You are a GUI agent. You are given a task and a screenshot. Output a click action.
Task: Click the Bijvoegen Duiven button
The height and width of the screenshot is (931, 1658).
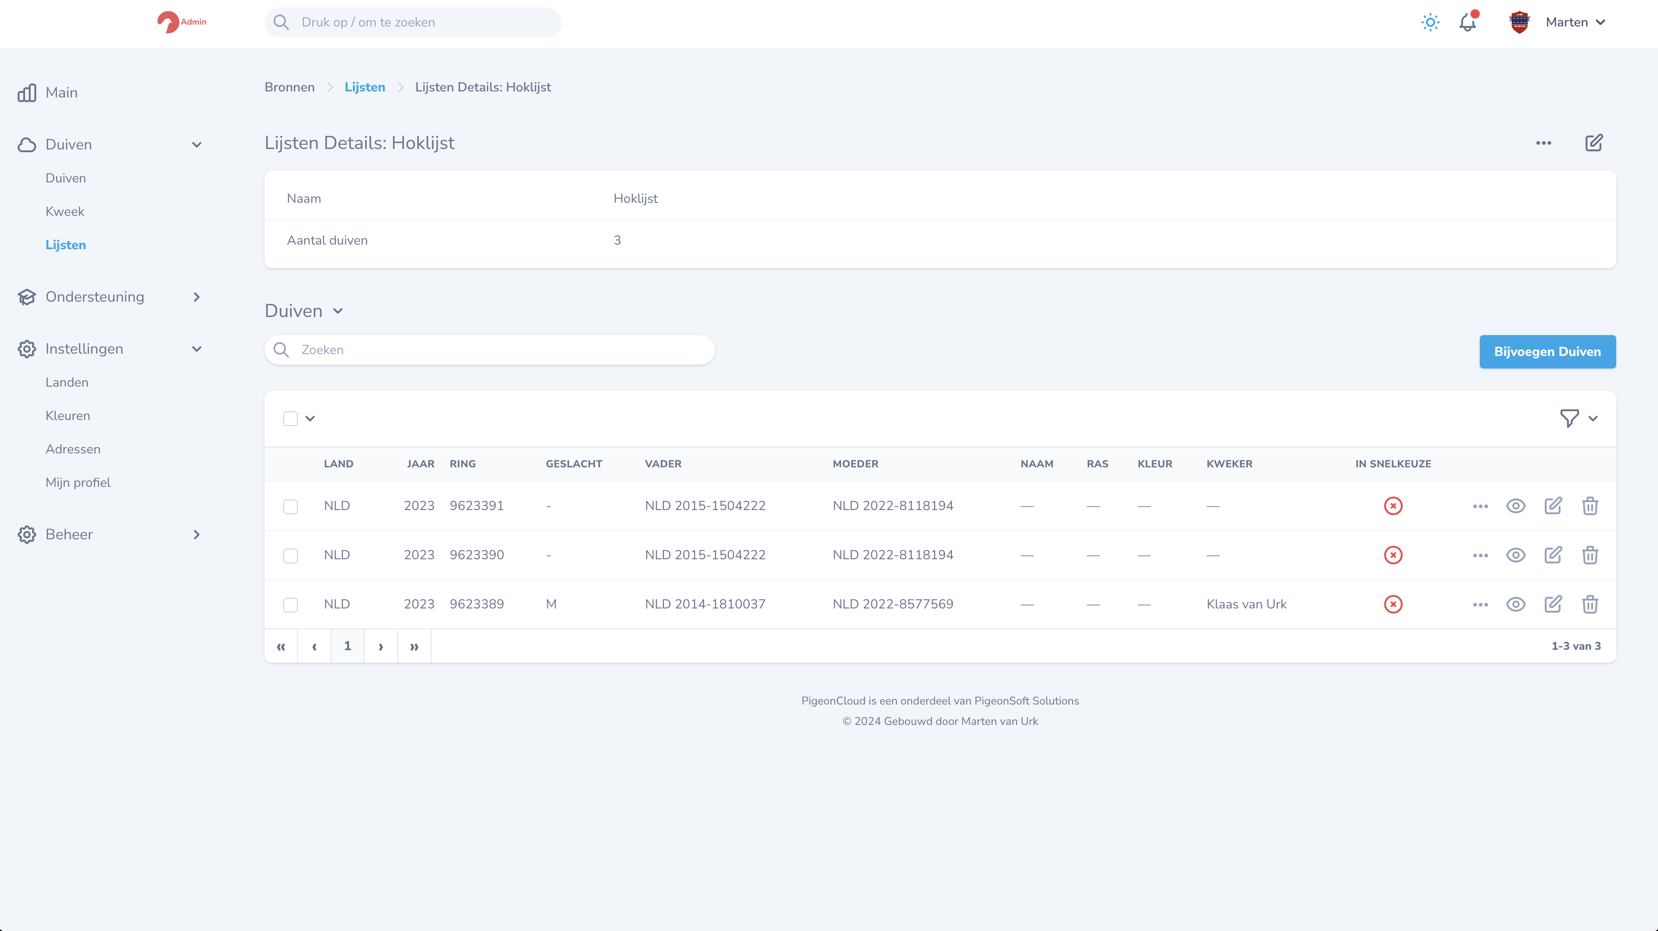[1547, 352]
